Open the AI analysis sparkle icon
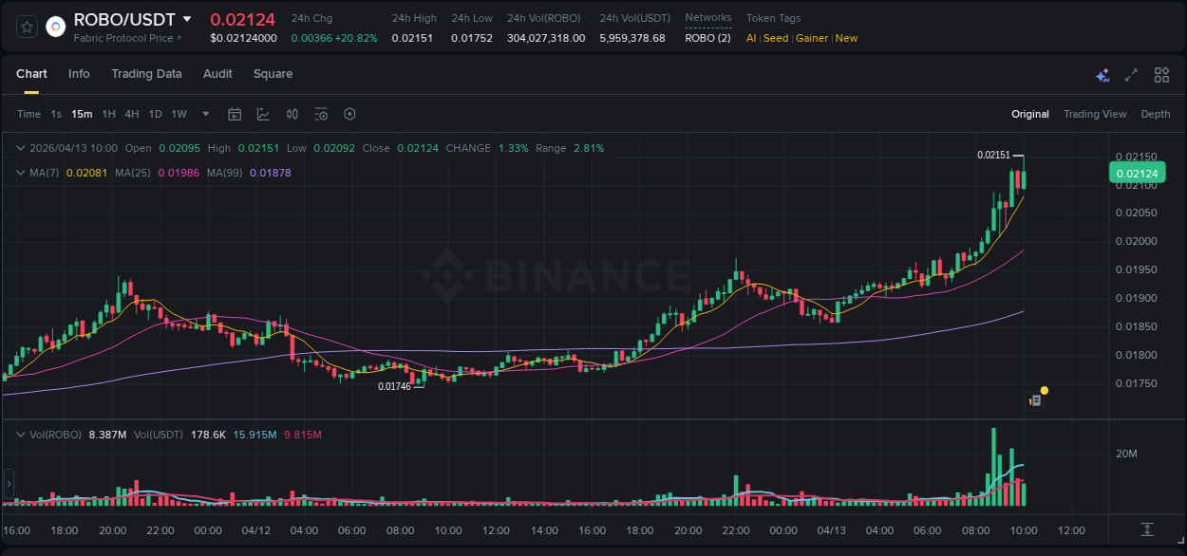 1102,75
